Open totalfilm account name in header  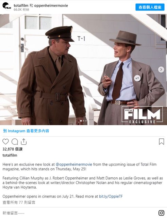click(x=21, y=5)
